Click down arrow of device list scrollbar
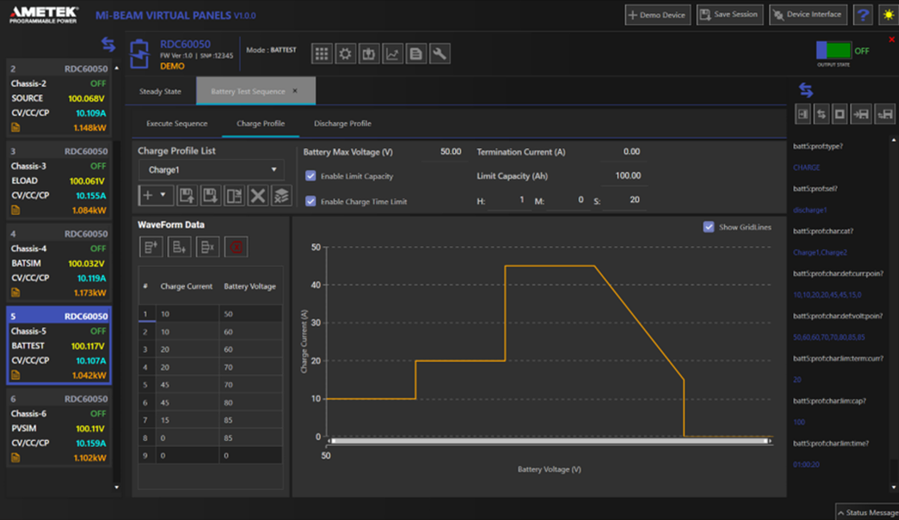Image resolution: width=899 pixels, height=520 pixels. [x=117, y=488]
